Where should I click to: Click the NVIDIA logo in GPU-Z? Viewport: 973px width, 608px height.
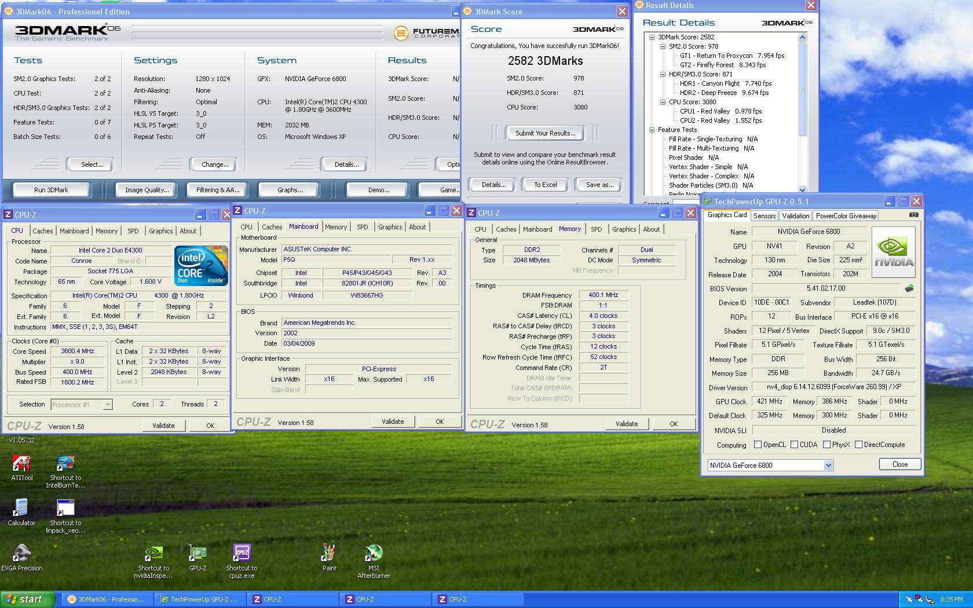(x=894, y=252)
